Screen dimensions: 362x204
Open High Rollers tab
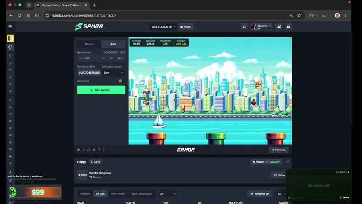(118, 194)
